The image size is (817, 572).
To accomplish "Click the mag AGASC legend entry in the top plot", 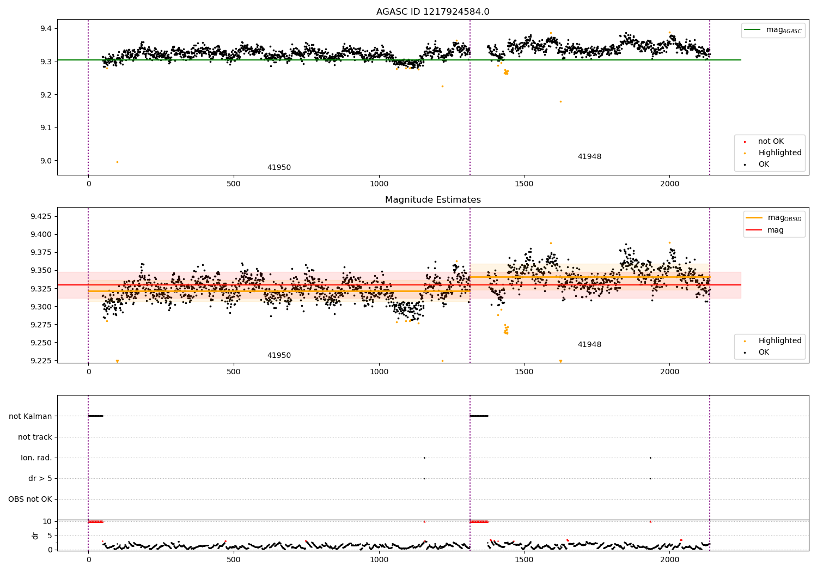I will pos(773,30).
